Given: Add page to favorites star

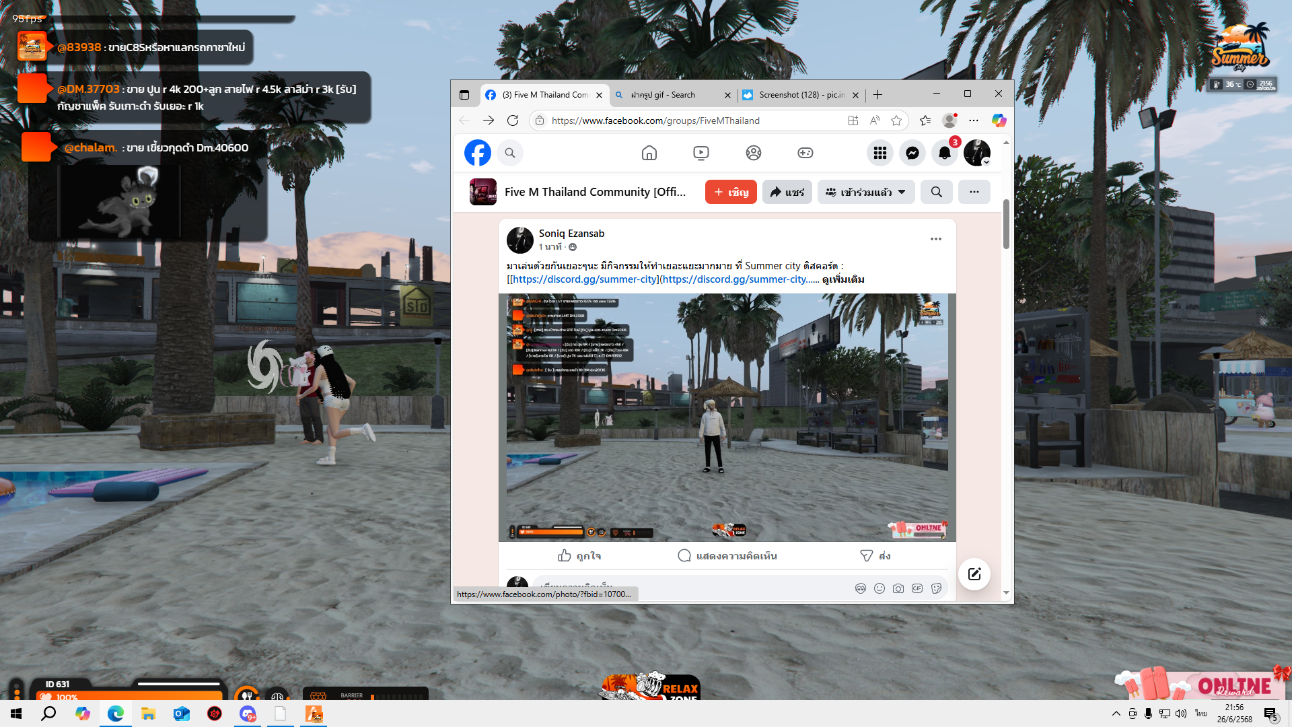Looking at the screenshot, I should click(x=896, y=120).
